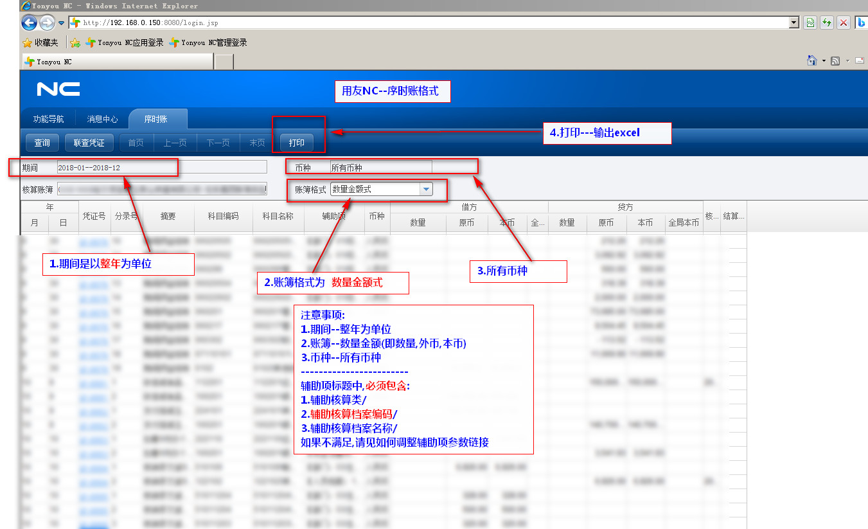
Task: Switch to the 功能导航 tab
Action: (x=48, y=119)
